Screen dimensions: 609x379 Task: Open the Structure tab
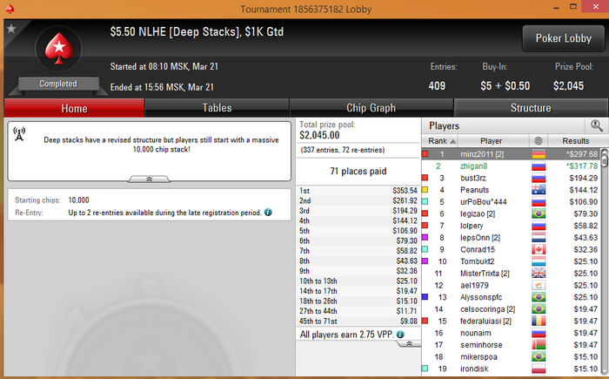click(x=531, y=108)
